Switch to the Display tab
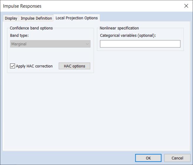 click(x=11, y=18)
